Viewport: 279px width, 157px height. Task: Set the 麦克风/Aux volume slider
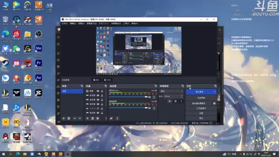[x=128, y=97]
